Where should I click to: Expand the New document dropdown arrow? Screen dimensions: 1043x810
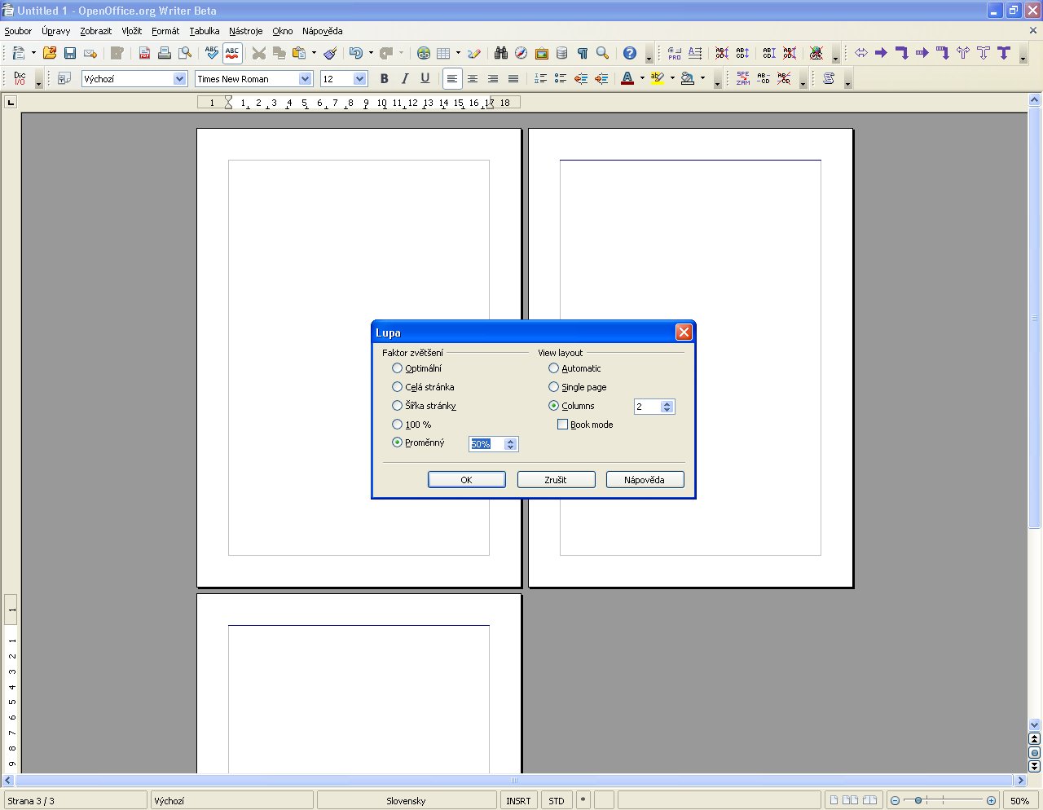point(33,53)
